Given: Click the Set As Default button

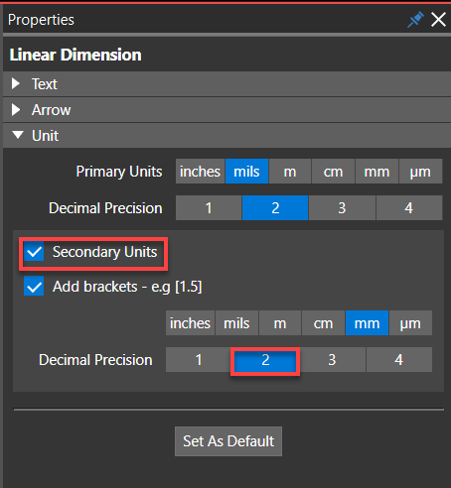Looking at the screenshot, I should point(228,441).
